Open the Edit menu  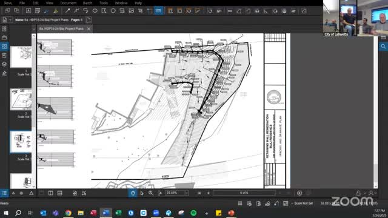click(35, 3)
